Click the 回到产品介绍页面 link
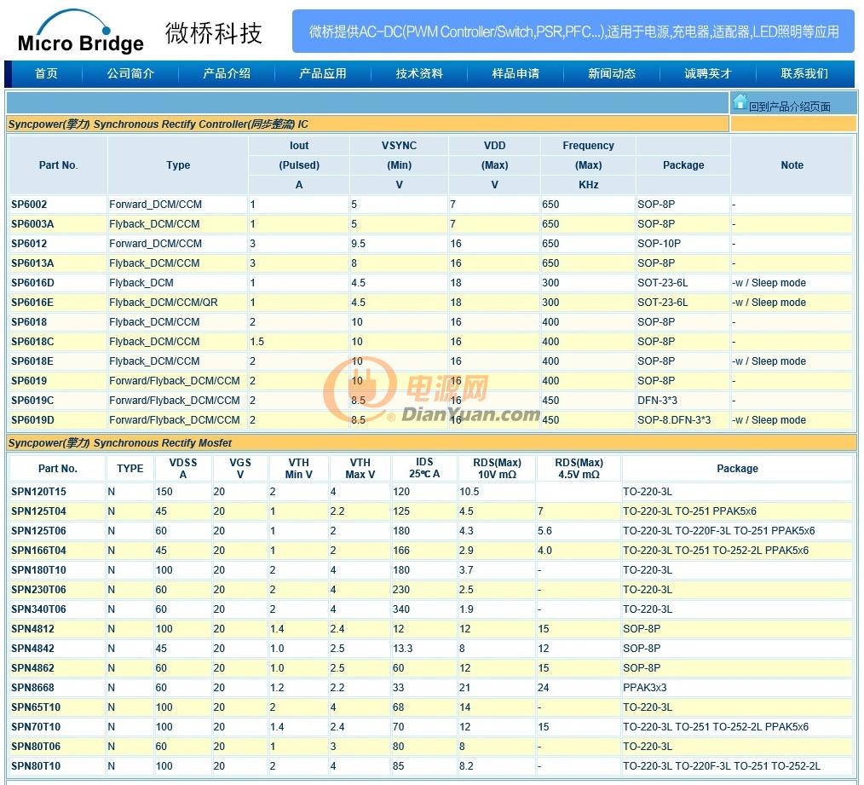Viewport: 864px width, 785px height. click(789, 107)
